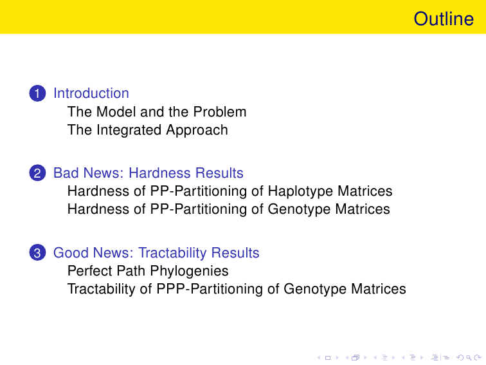Click the slide rectangle icon in navigation bar
The height and width of the screenshot is (365, 486).
(x=328, y=358)
